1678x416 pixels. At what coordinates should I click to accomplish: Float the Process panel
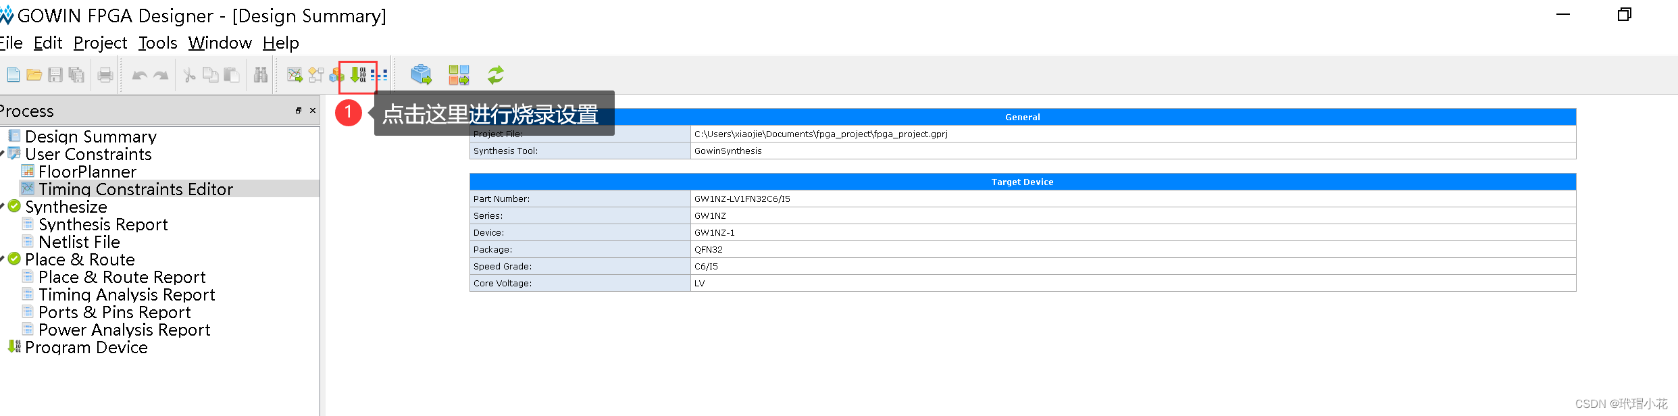point(299,111)
